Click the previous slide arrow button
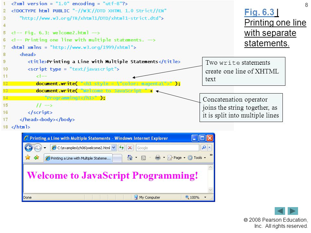Image resolution: width=311 pixels, height=233 pixels. [x=280, y=211]
